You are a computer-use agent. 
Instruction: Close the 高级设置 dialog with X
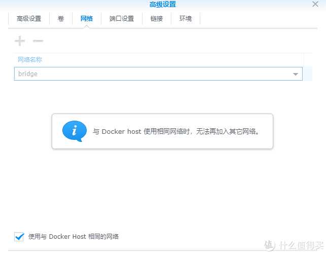pos(315,4)
